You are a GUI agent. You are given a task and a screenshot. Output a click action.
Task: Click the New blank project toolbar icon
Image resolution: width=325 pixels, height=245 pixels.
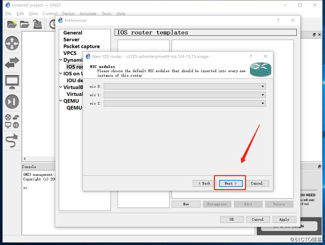point(12,24)
